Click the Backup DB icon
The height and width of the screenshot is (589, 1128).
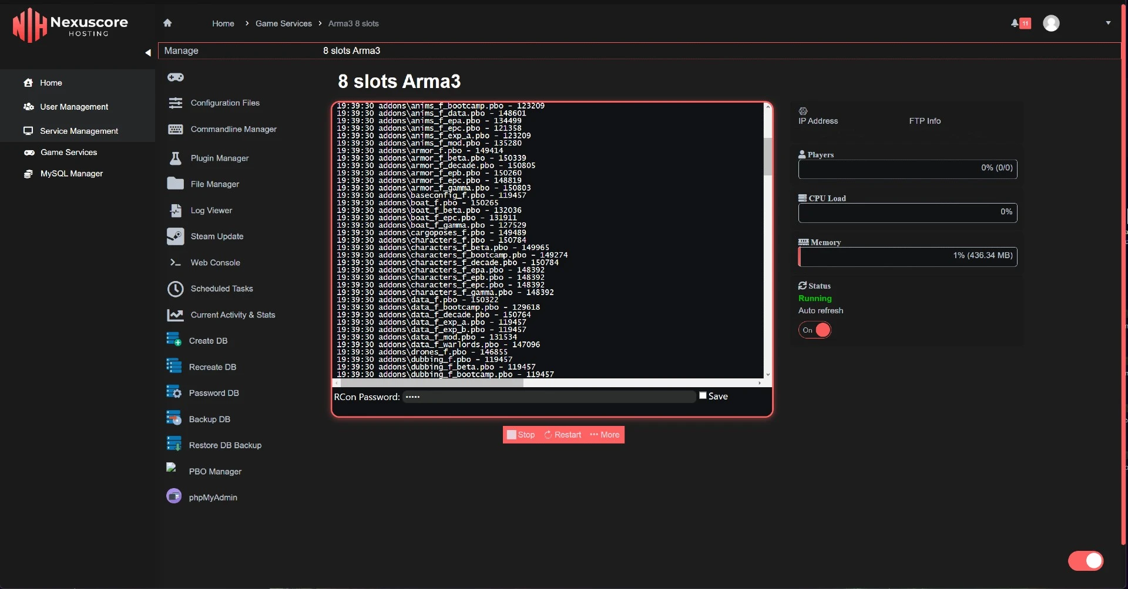tap(174, 418)
